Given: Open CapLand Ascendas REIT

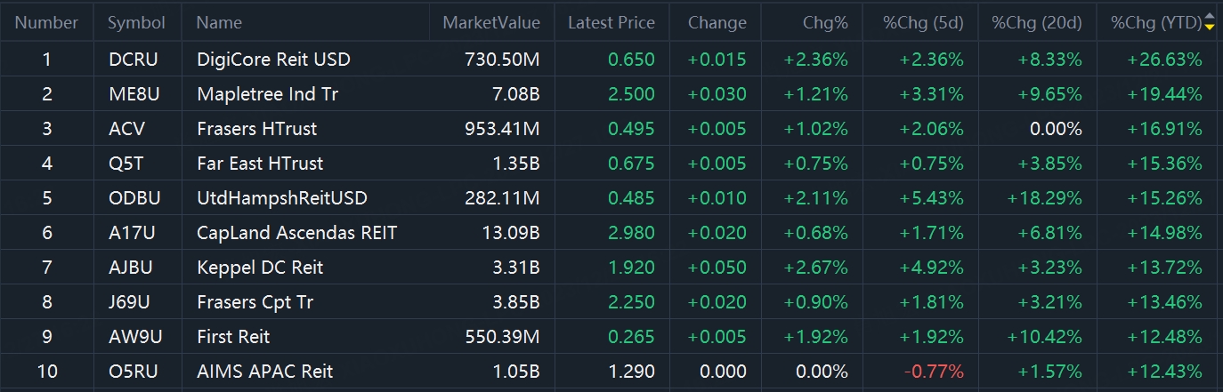Looking at the screenshot, I should coord(296,233).
